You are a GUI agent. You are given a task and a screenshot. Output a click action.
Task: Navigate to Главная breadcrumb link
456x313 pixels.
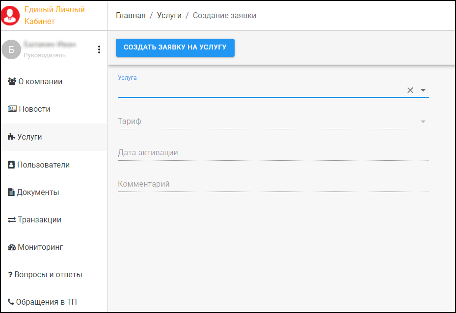131,16
